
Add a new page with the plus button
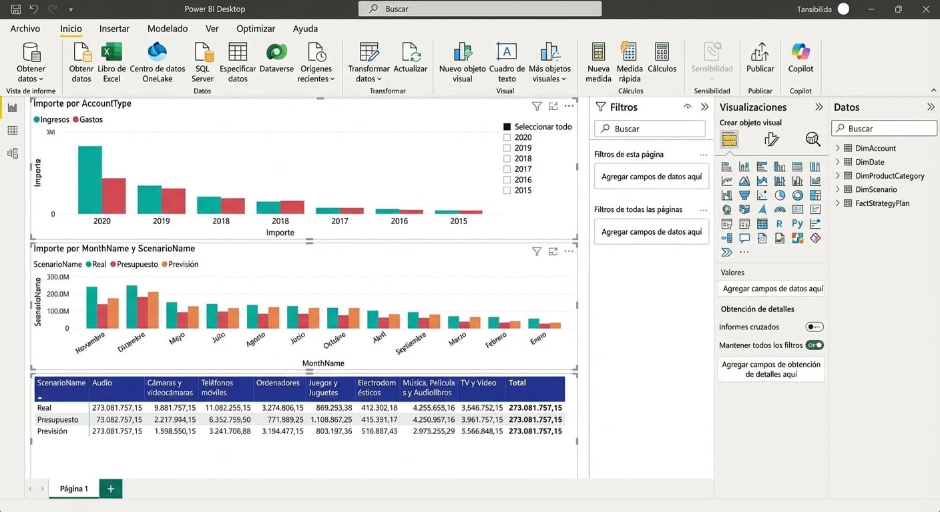tap(110, 488)
